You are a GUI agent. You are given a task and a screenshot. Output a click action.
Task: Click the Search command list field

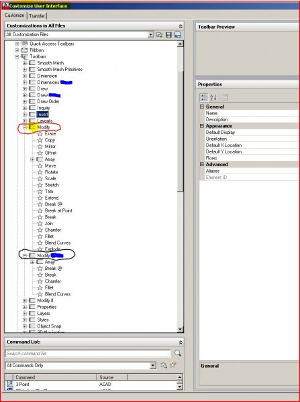(x=88, y=353)
